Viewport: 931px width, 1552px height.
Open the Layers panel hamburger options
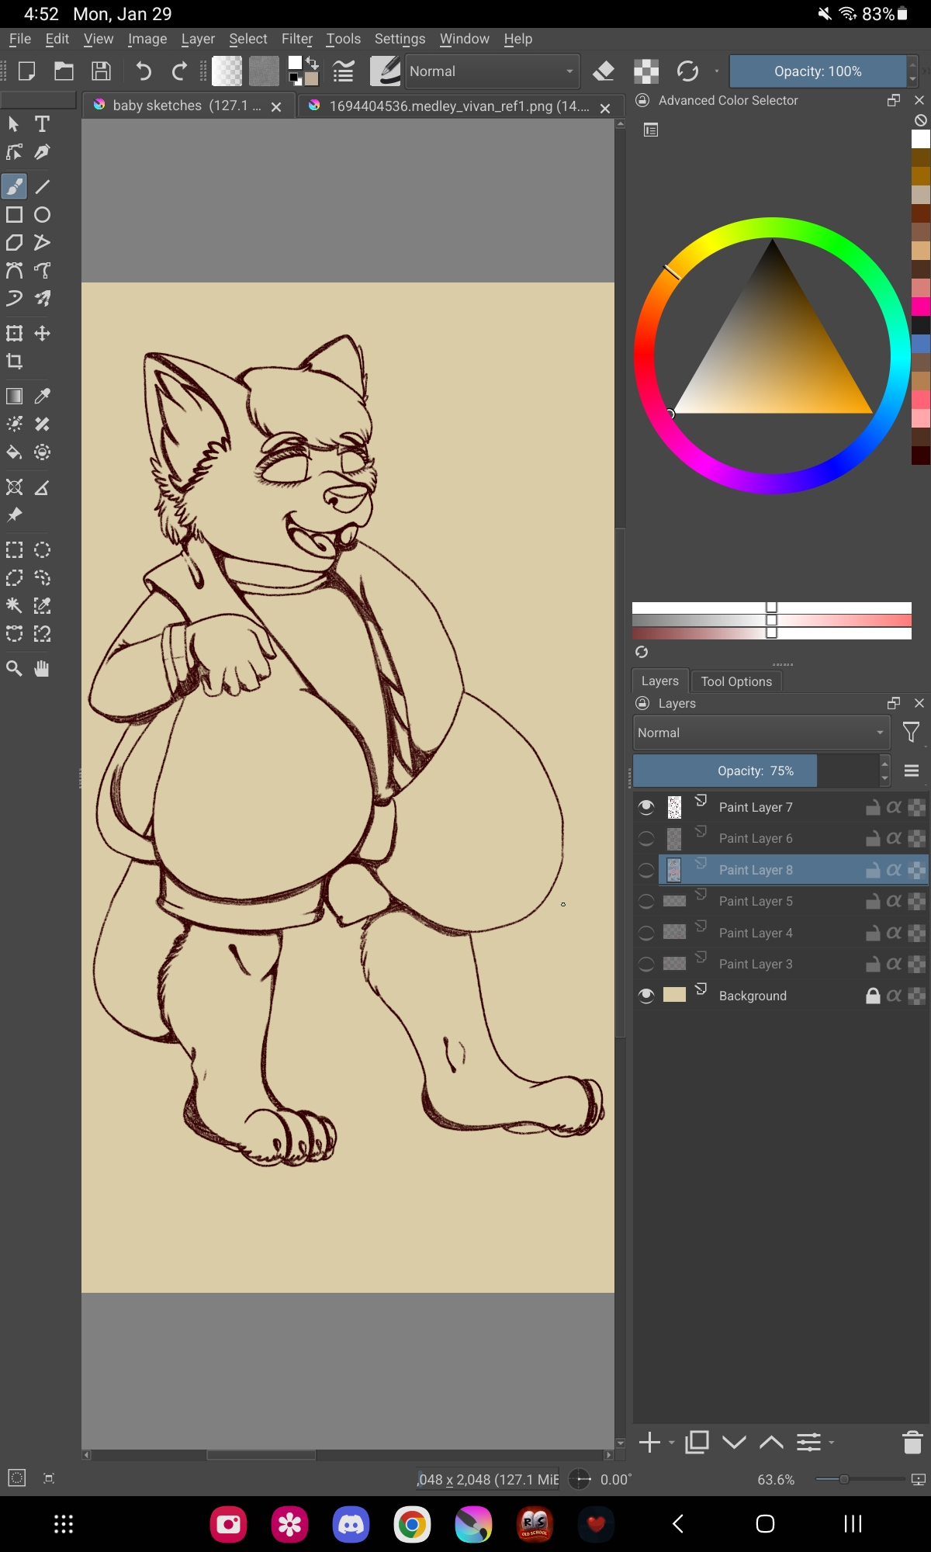click(x=912, y=771)
